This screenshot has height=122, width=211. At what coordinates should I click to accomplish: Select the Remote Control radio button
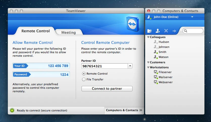click(x=84, y=74)
